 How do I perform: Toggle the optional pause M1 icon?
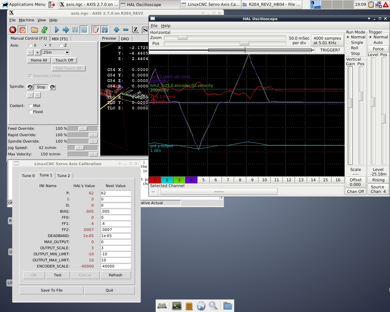tap(105, 30)
